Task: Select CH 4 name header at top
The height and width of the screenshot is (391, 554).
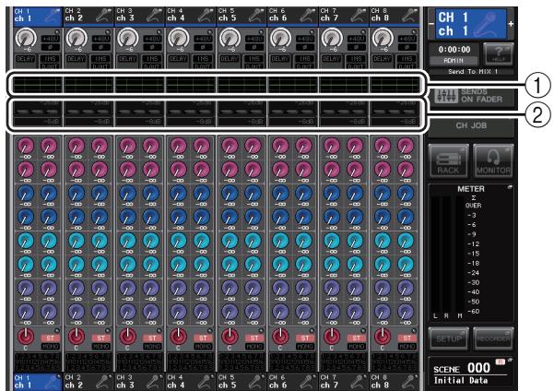Action: pyautogui.click(x=191, y=15)
